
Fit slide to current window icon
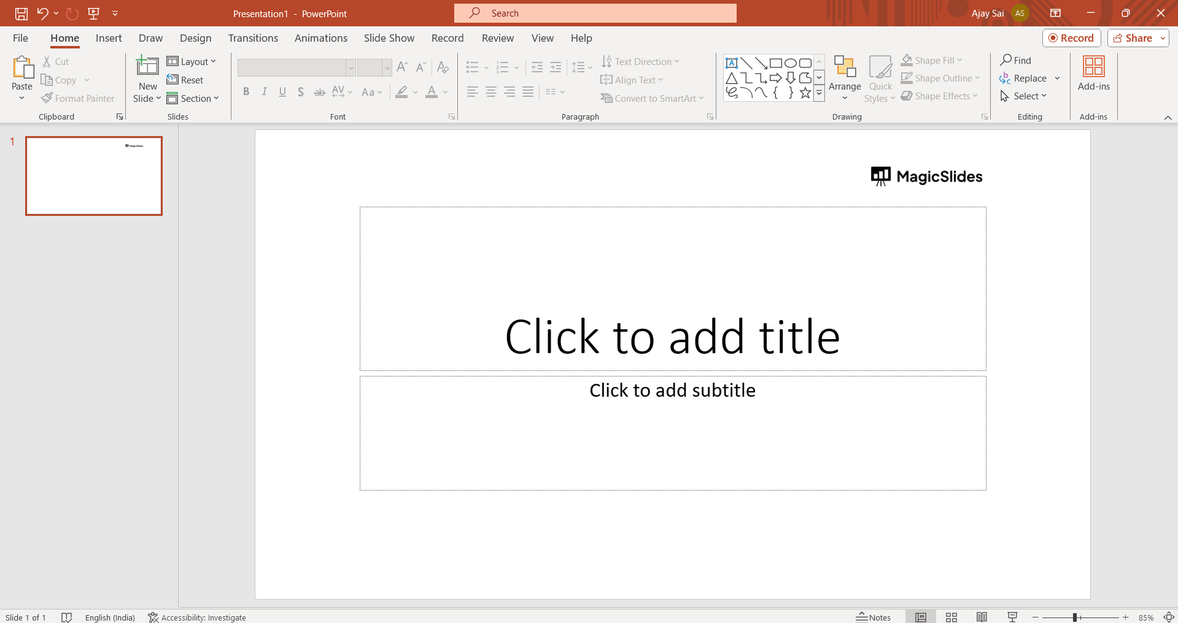[1169, 617]
